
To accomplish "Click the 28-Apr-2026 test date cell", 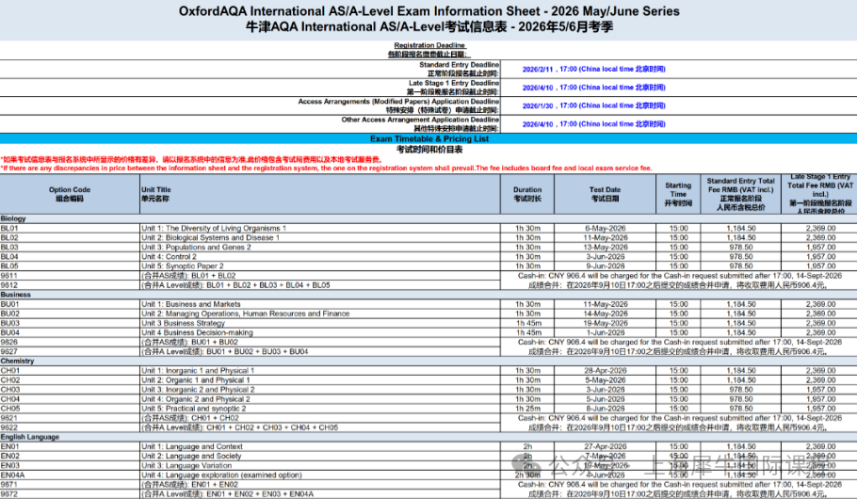I will 605,371.
